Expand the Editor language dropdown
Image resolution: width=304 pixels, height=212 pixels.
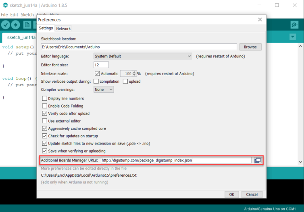point(143,56)
